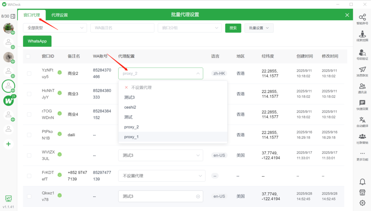This screenshot has height=211, width=371.
Task: Tick the select-all checkbox in table header
Action: (x=28, y=56)
